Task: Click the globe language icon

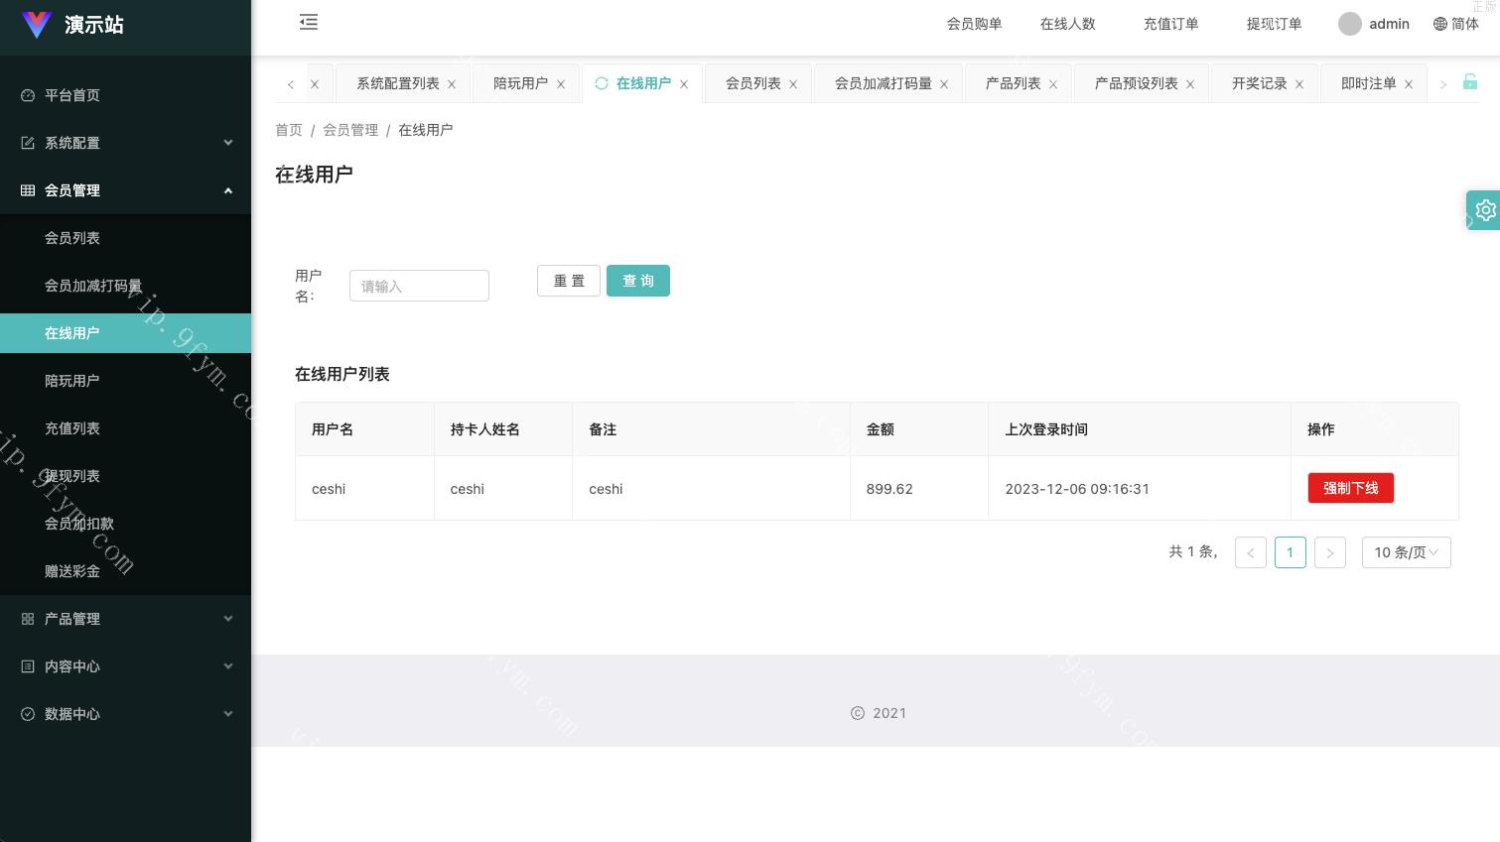Action: click(x=1439, y=24)
